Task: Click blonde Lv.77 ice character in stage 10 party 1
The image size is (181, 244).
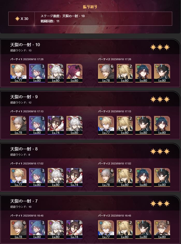Action: (x=18, y=73)
